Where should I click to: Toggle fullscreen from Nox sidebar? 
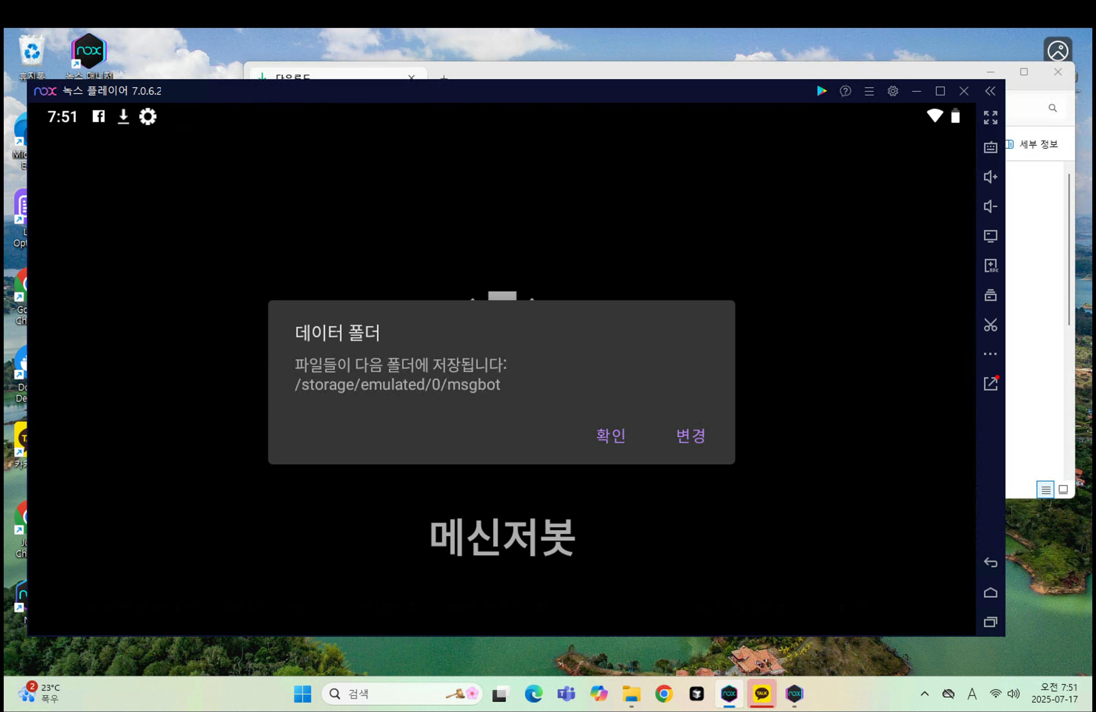(990, 118)
